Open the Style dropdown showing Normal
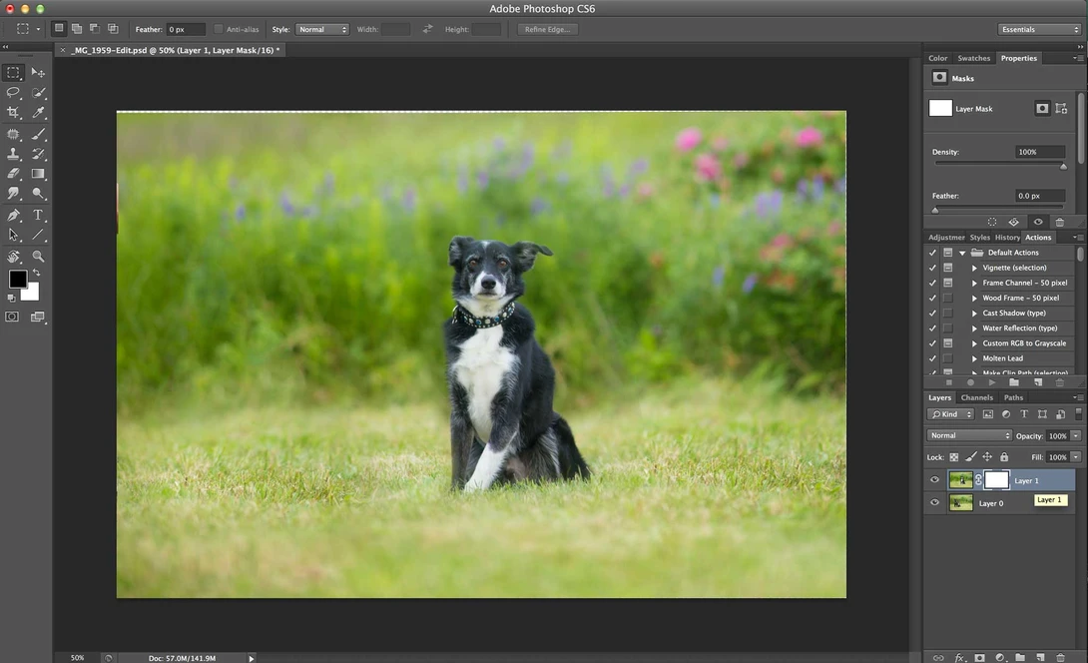This screenshot has width=1088, height=663. pyautogui.click(x=322, y=29)
